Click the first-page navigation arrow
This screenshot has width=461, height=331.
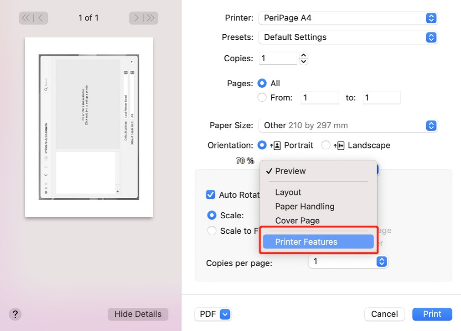26,18
